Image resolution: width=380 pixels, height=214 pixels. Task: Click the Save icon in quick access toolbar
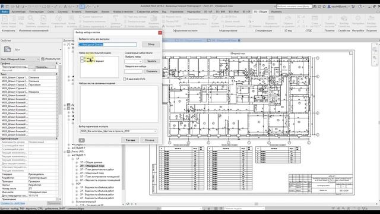coord(17,7)
